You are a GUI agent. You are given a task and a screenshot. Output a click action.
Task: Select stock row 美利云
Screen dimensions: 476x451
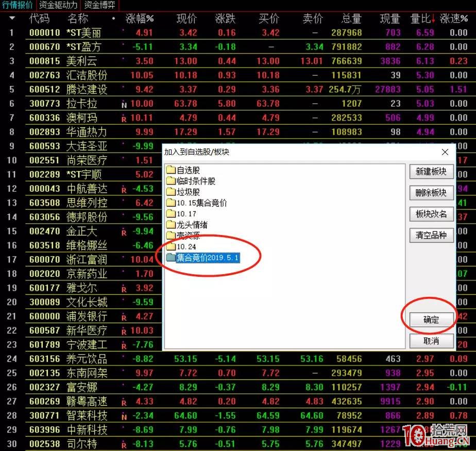[238, 61]
